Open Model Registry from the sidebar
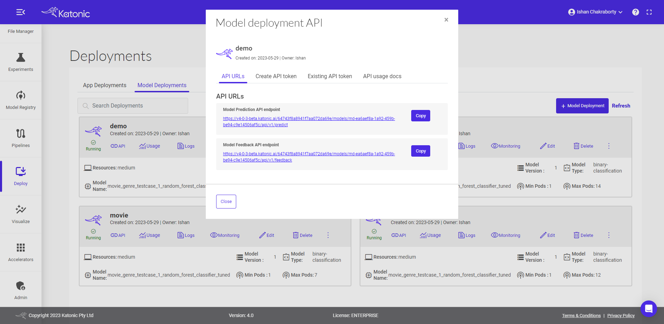The width and height of the screenshot is (664, 324). pos(21,100)
